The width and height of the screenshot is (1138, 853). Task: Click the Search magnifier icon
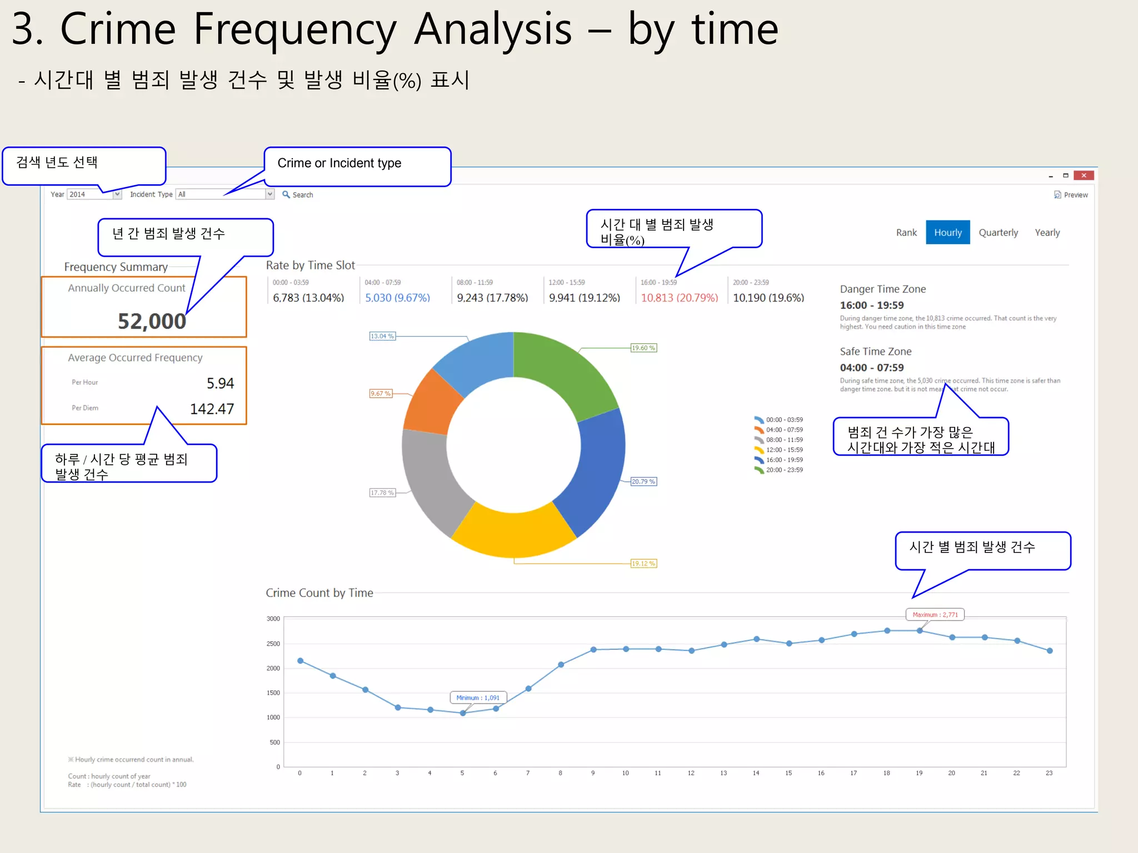pyautogui.click(x=286, y=194)
